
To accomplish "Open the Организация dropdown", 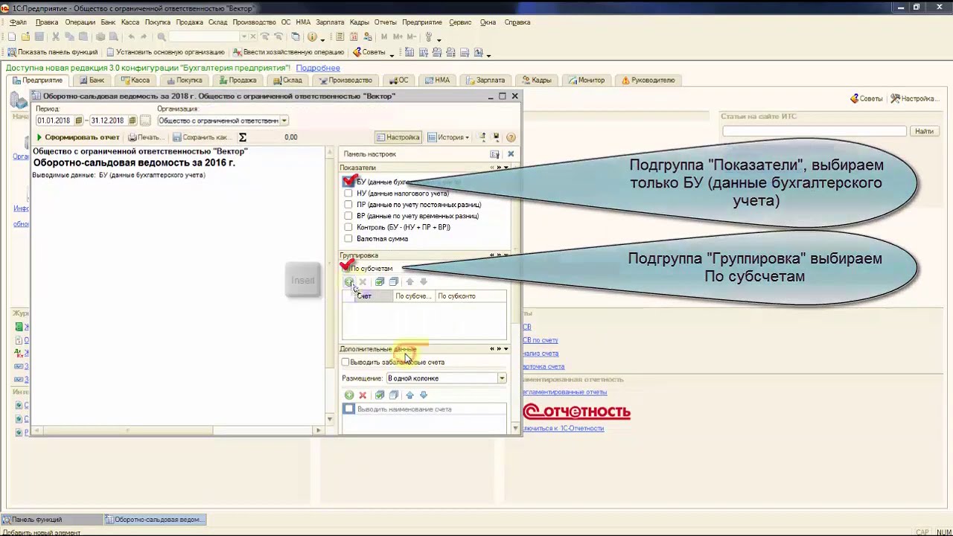I will (x=284, y=121).
